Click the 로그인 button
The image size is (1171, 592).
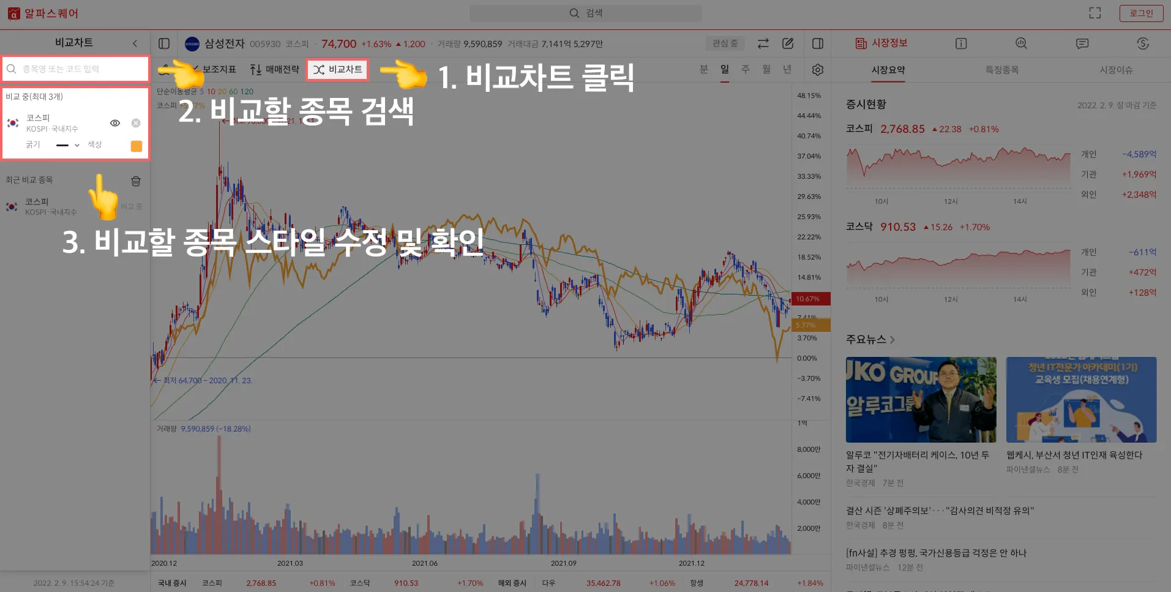pyautogui.click(x=1141, y=13)
